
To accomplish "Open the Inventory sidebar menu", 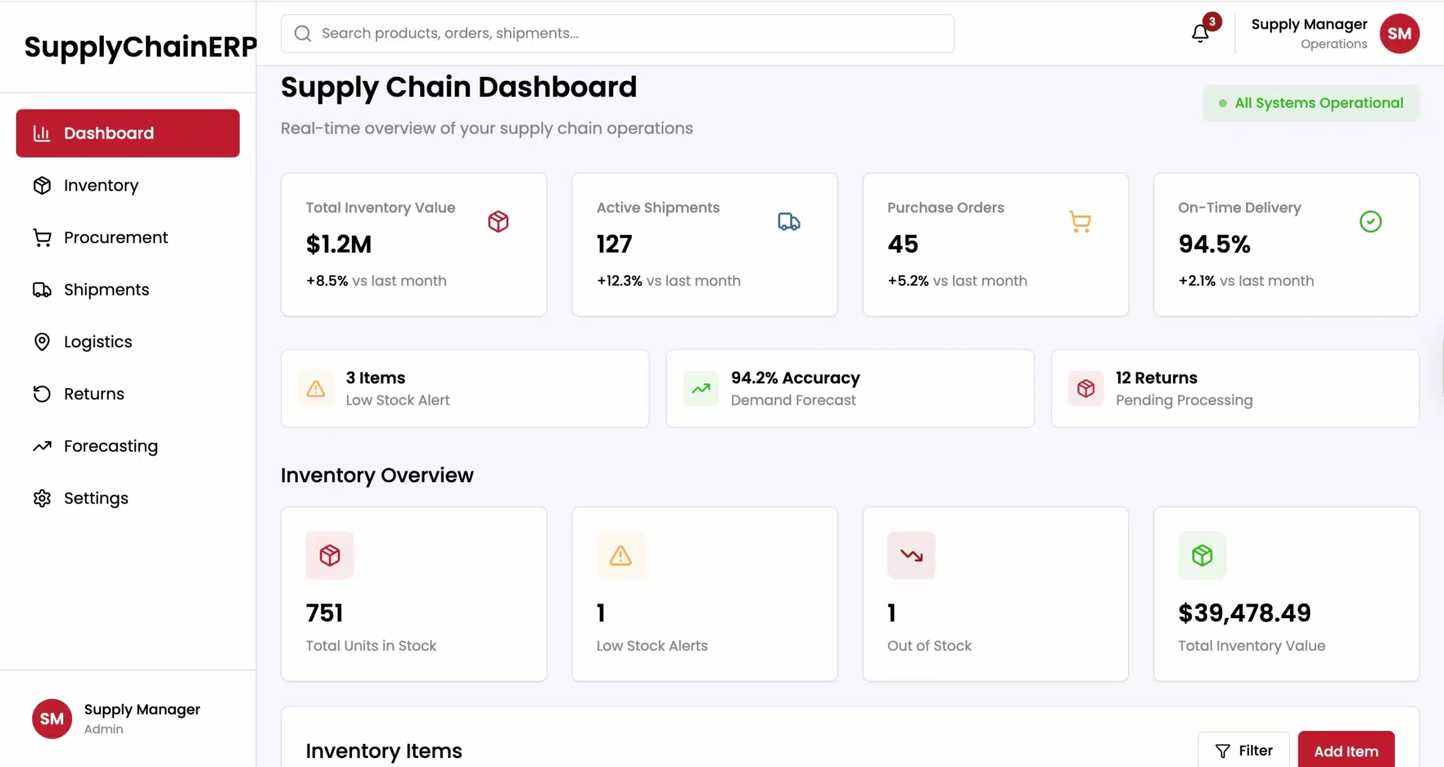I will click(101, 186).
